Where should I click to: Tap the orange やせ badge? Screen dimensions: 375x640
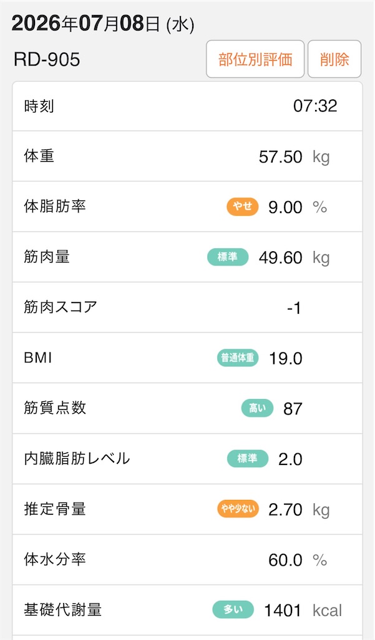pyautogui.click(x=243, y=207)
